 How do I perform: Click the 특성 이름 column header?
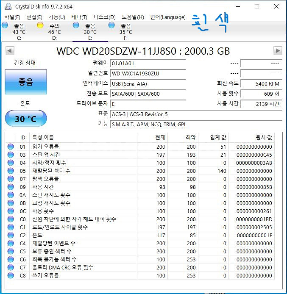[x=43, y=137]
